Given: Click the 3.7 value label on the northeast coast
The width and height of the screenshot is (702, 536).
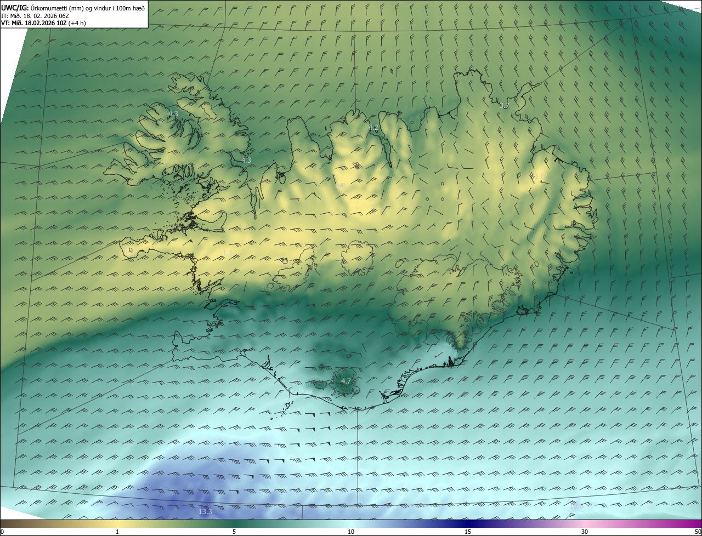Looking at the screenshot, I should point(505,105).
